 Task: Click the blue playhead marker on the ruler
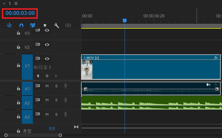125,21
